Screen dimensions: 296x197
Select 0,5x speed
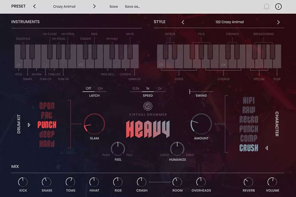(136, 88)
